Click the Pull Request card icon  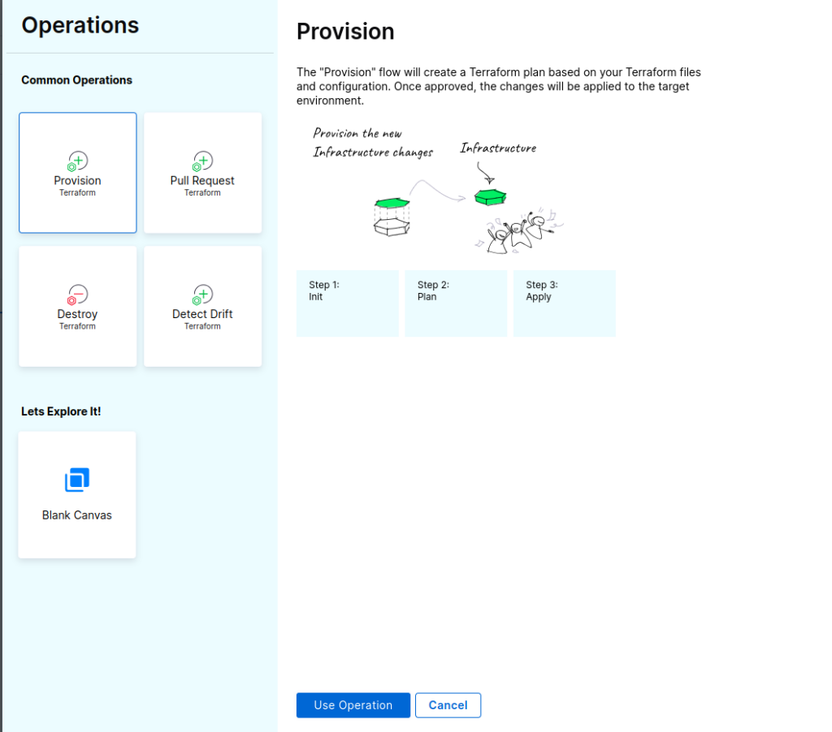point(202,161)
